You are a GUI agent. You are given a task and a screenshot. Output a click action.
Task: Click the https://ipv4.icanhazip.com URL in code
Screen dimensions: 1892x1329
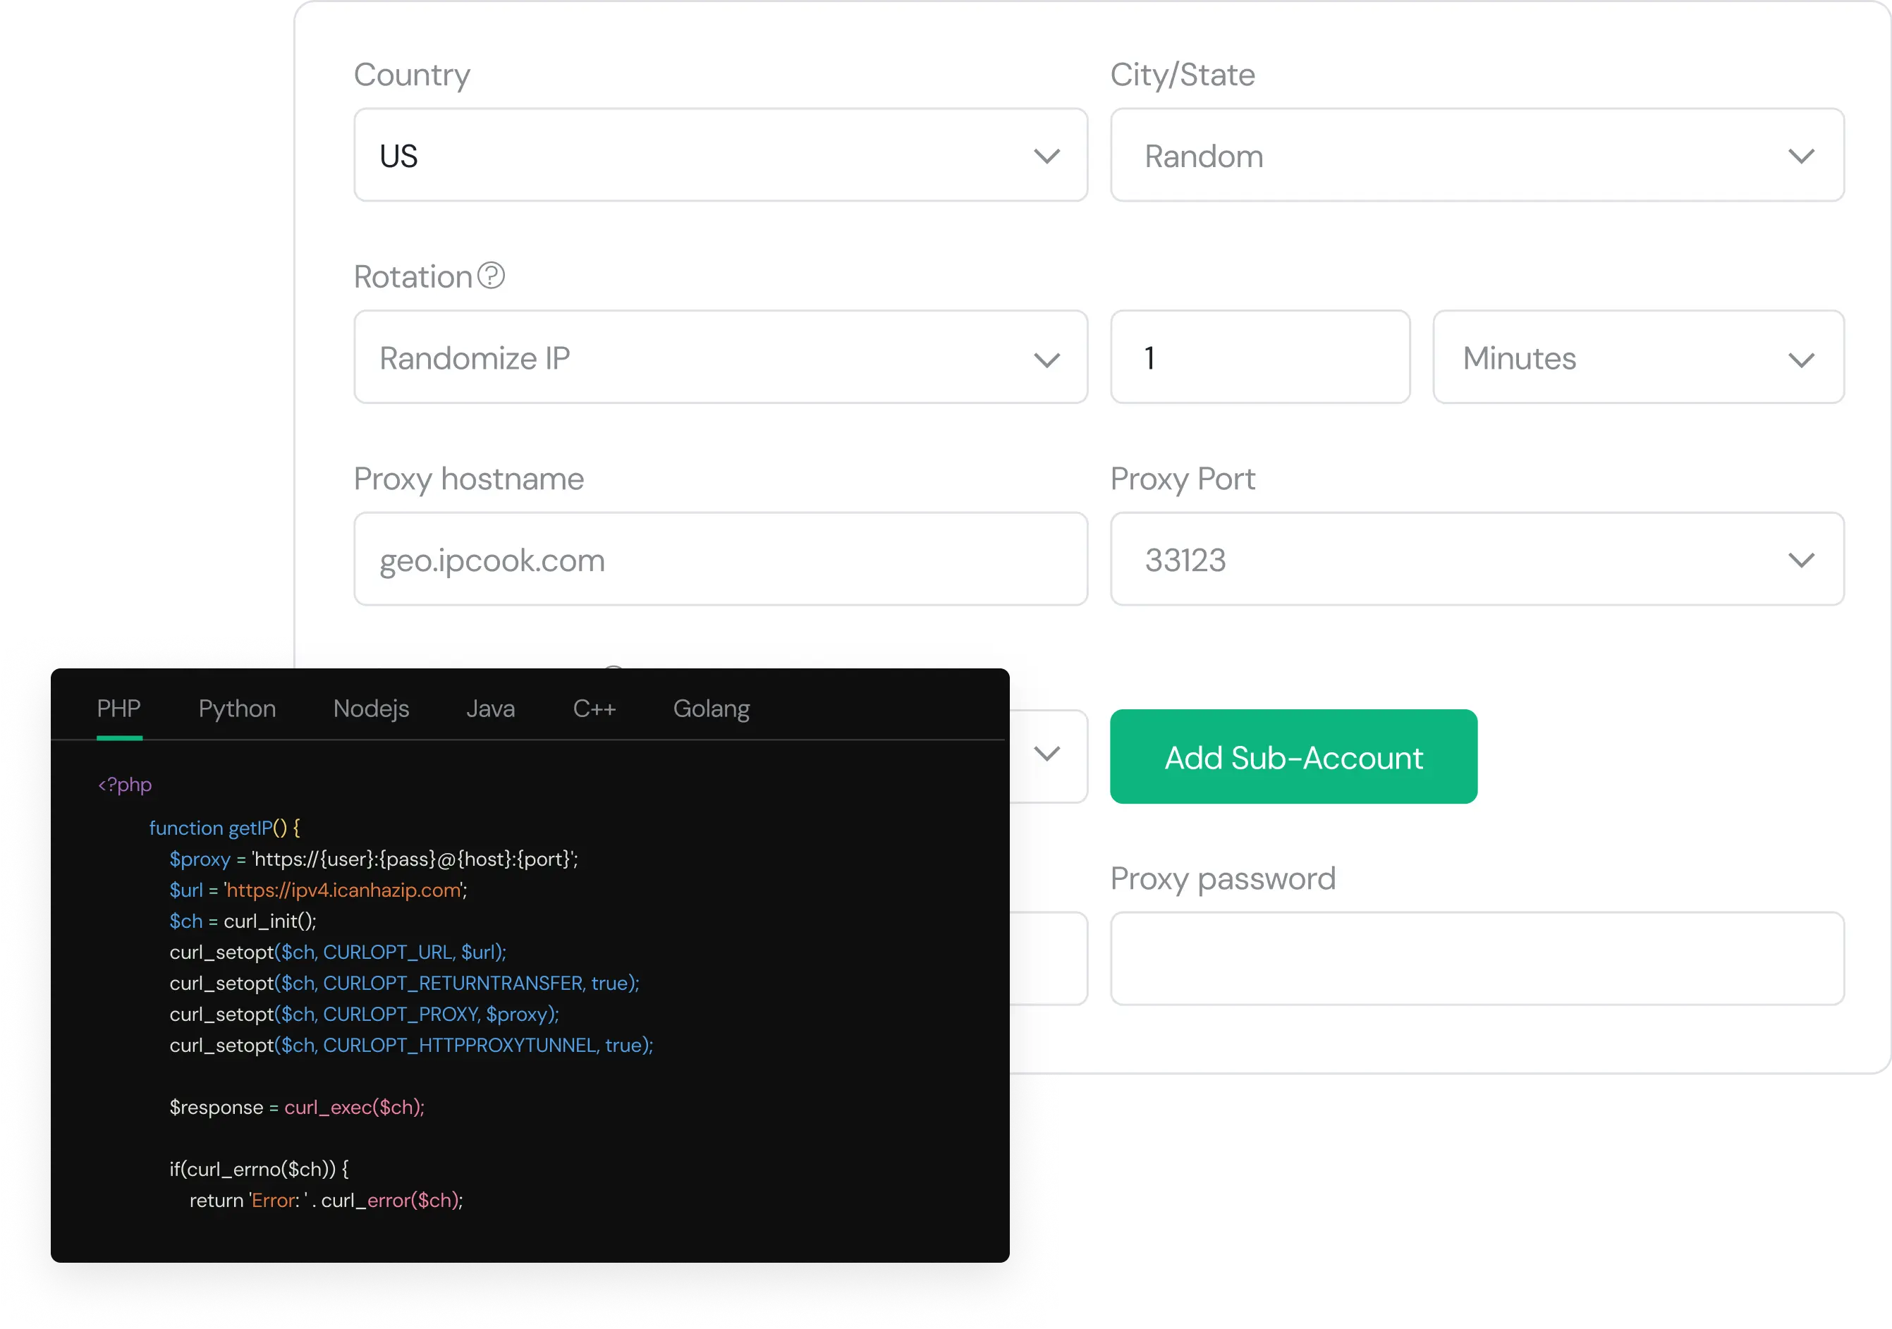pyautogui.click(x=343, y=890)
